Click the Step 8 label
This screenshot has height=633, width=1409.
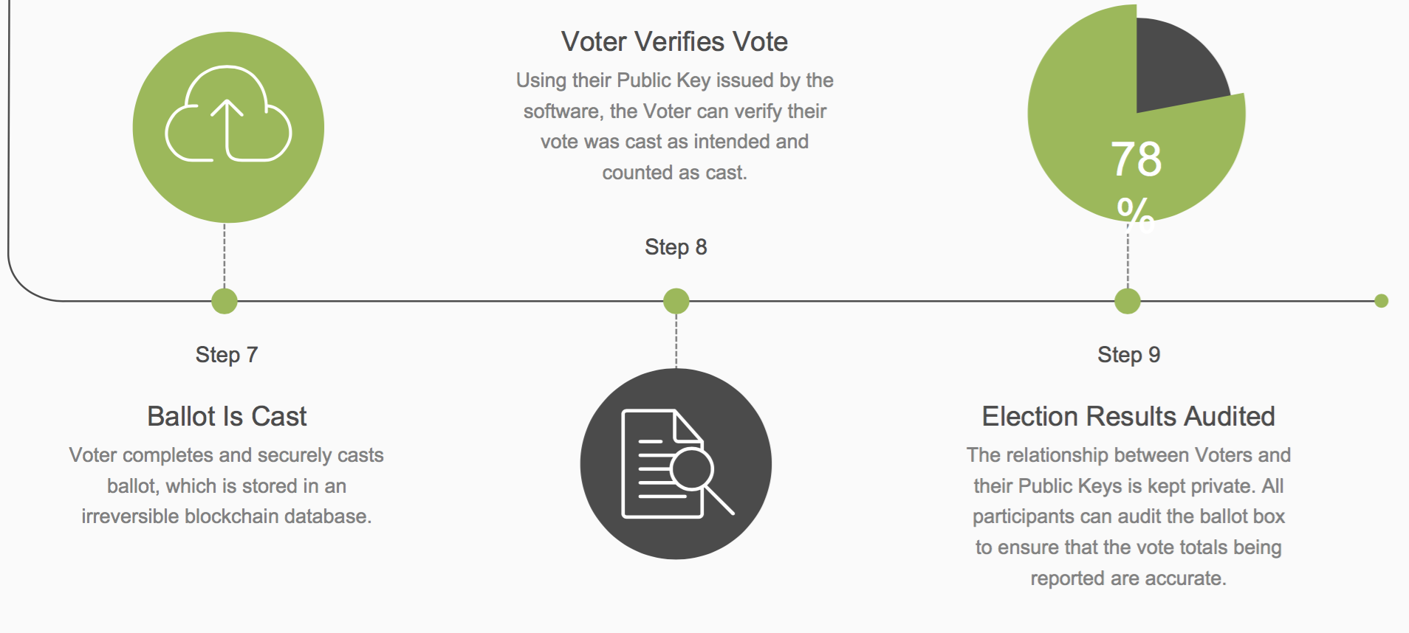[x=676, y=247]
